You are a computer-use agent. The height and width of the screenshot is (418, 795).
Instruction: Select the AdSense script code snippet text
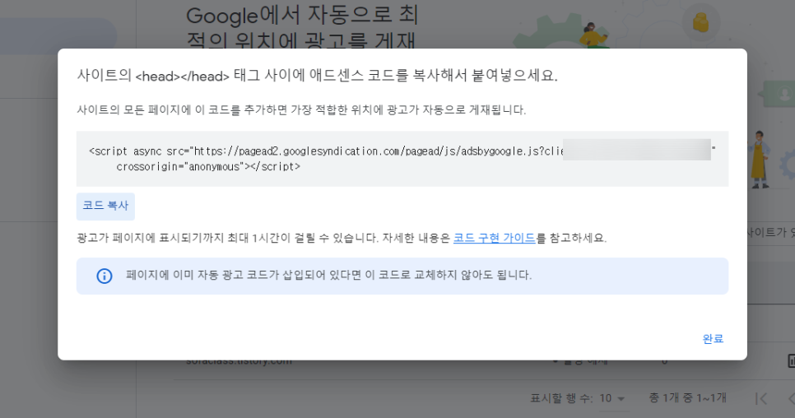point(402,159)
